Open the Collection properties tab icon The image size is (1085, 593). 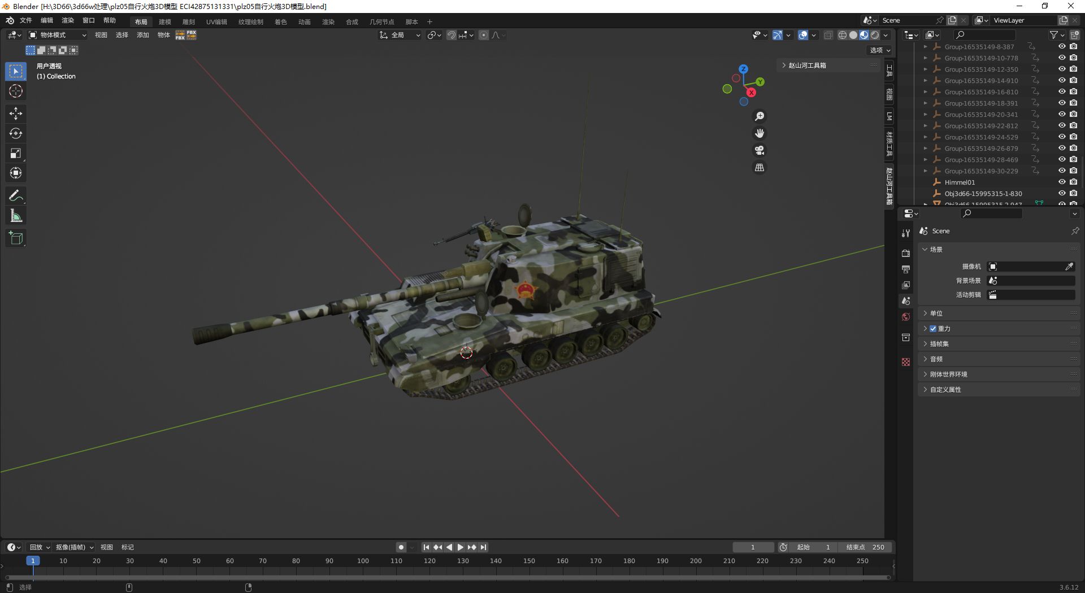(906, 338)
